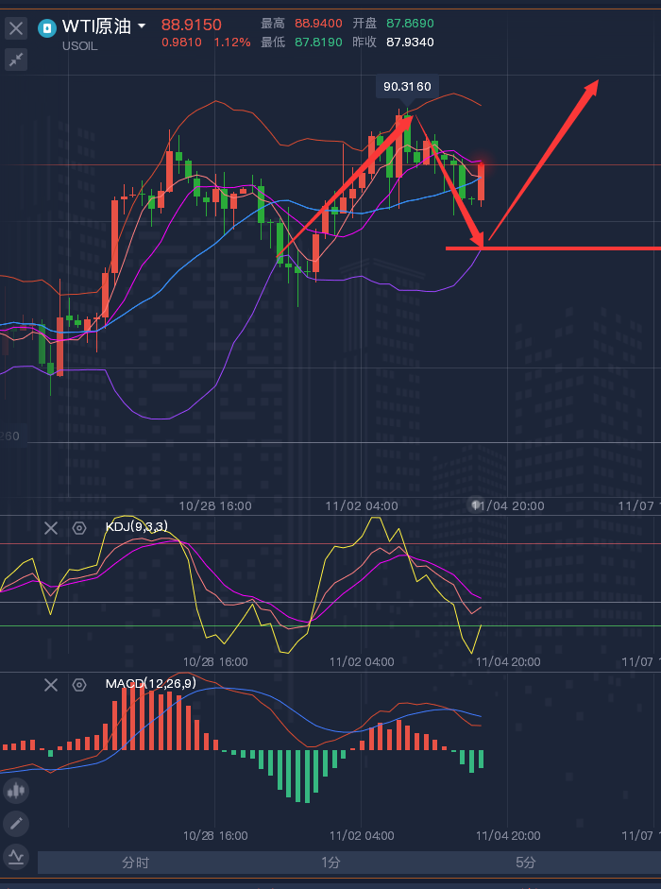Click the MACD(12,26,9) indicator label
Image resolution: width=661 pixels, height=889 pixels.
(151, 683)
